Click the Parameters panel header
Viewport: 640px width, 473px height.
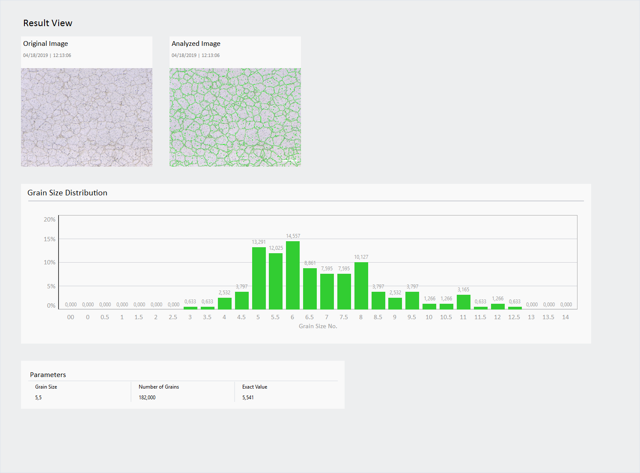(48, 374)
